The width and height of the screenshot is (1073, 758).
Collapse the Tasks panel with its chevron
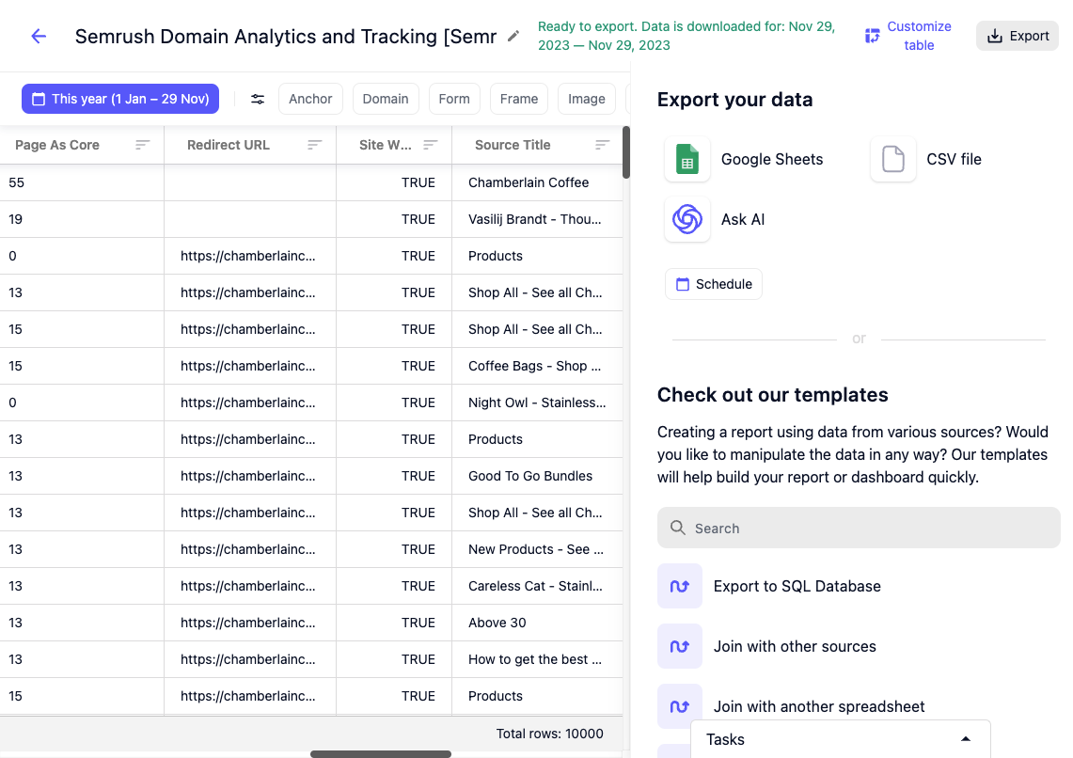tap(965, 738)
